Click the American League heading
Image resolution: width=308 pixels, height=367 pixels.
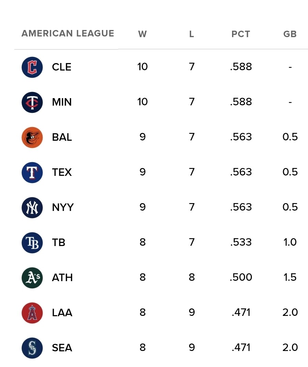click(68, 33)
